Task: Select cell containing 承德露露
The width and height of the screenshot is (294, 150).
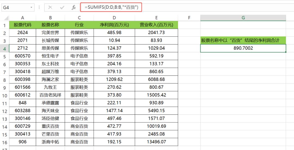Action: 50,103
